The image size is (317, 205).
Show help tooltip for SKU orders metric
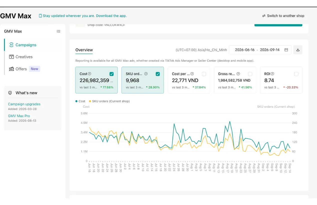click(x=146, y=74)
